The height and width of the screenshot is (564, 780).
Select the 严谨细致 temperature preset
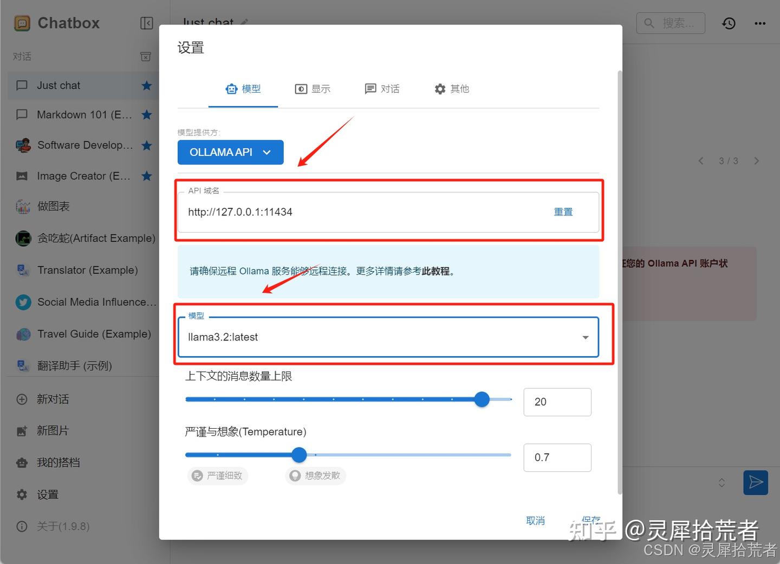(x=217, y=476)
